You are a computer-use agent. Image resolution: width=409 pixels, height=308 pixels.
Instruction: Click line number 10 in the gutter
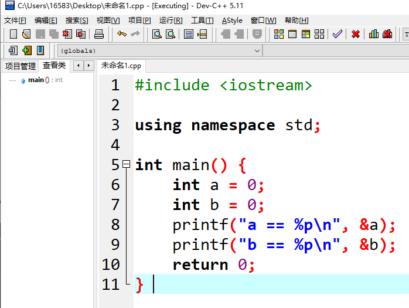click(x=111, y=265)
